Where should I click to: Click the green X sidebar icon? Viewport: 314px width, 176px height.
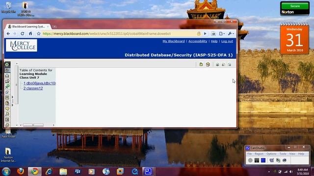coord(7,87)
